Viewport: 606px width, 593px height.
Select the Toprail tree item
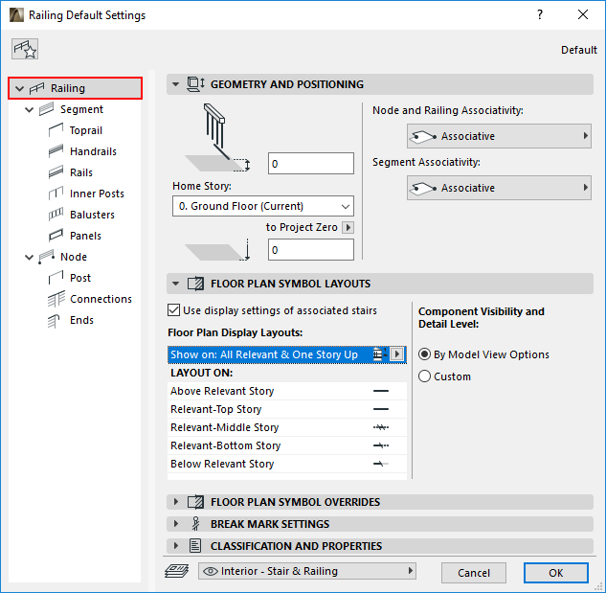click(85, 130)
